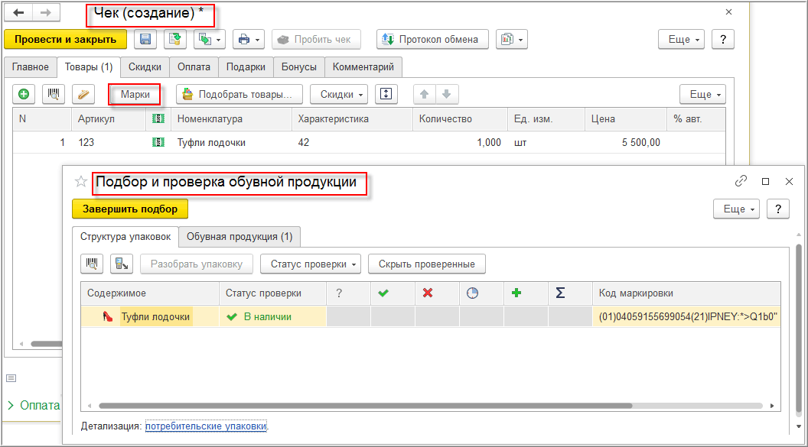Screen dimensions: 808x447
Task: Open the Подарки tab
Action: [x=246, y=67]
